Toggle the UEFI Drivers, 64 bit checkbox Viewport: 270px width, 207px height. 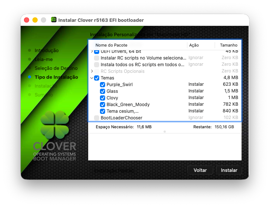(97, 51)
